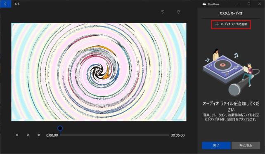Click the OneDrive cloud icon in the title bar

(x=204, y=4)
